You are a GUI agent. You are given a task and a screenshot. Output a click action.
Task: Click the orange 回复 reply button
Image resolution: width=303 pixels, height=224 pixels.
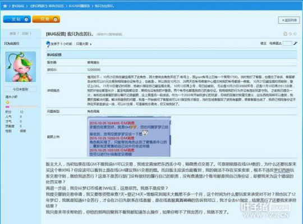coord(46,19)
